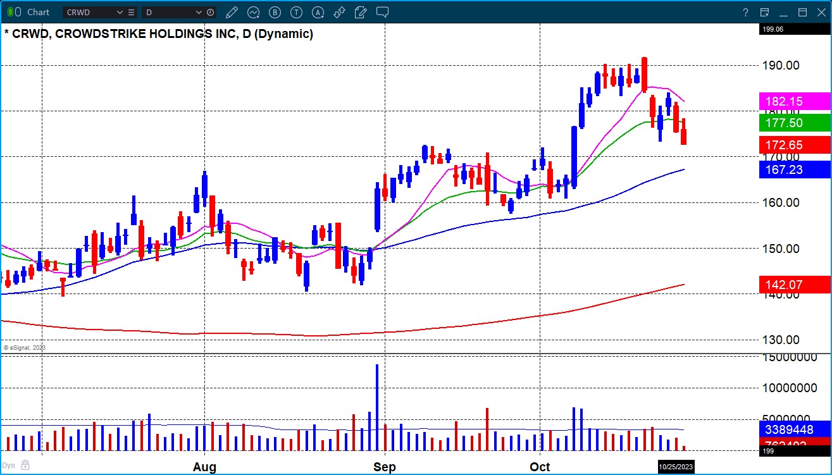The height and width of the screenshot is (475, 832).
Task: Click the 3389448 volume average label
Action: tap(795, 429)
